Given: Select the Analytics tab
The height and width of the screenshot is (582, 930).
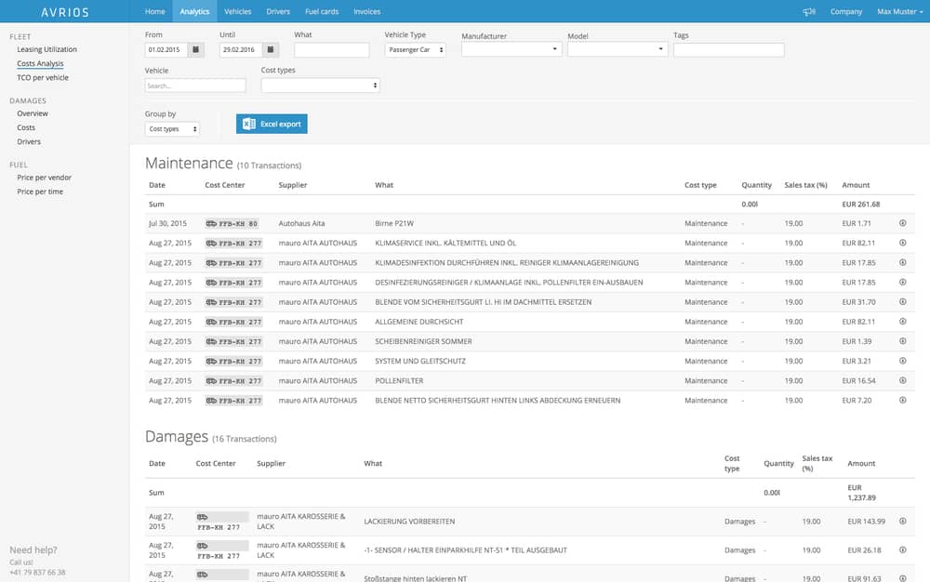Looking at the screenshot, I should point(194,11).
